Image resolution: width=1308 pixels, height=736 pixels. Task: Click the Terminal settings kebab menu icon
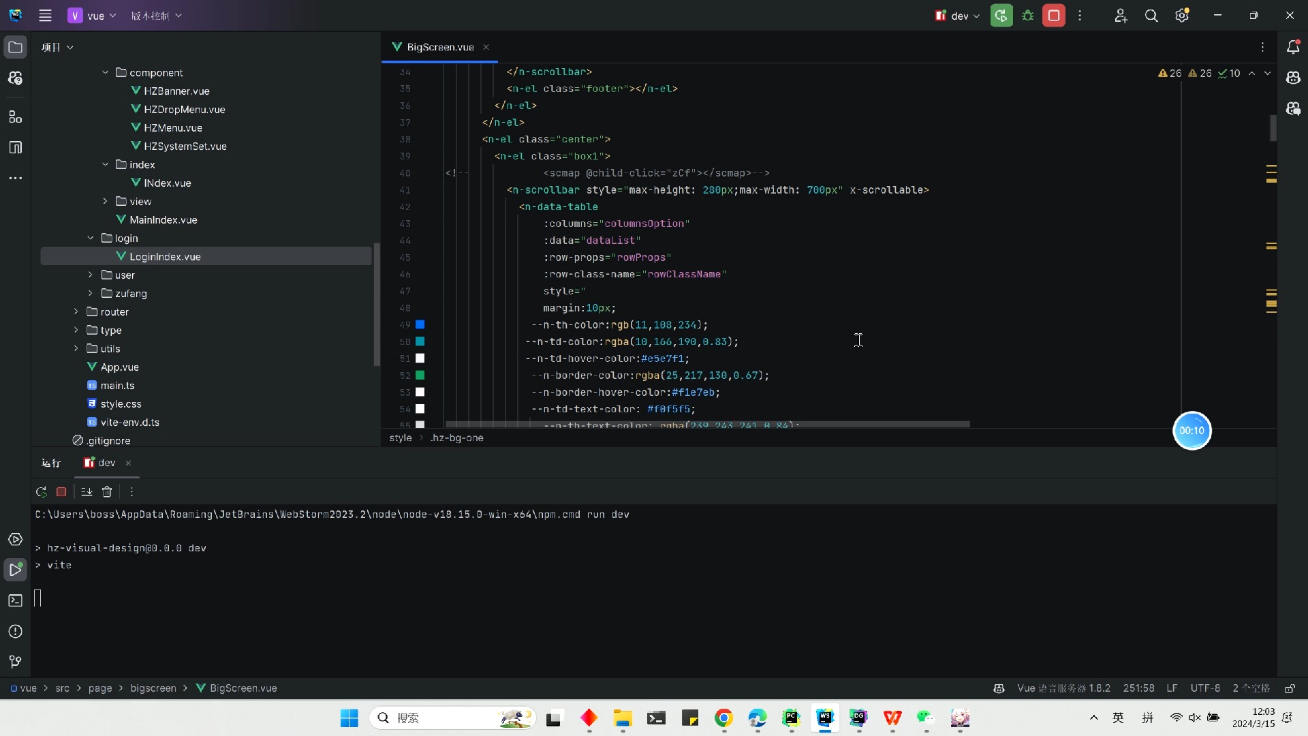pos(131,491)
